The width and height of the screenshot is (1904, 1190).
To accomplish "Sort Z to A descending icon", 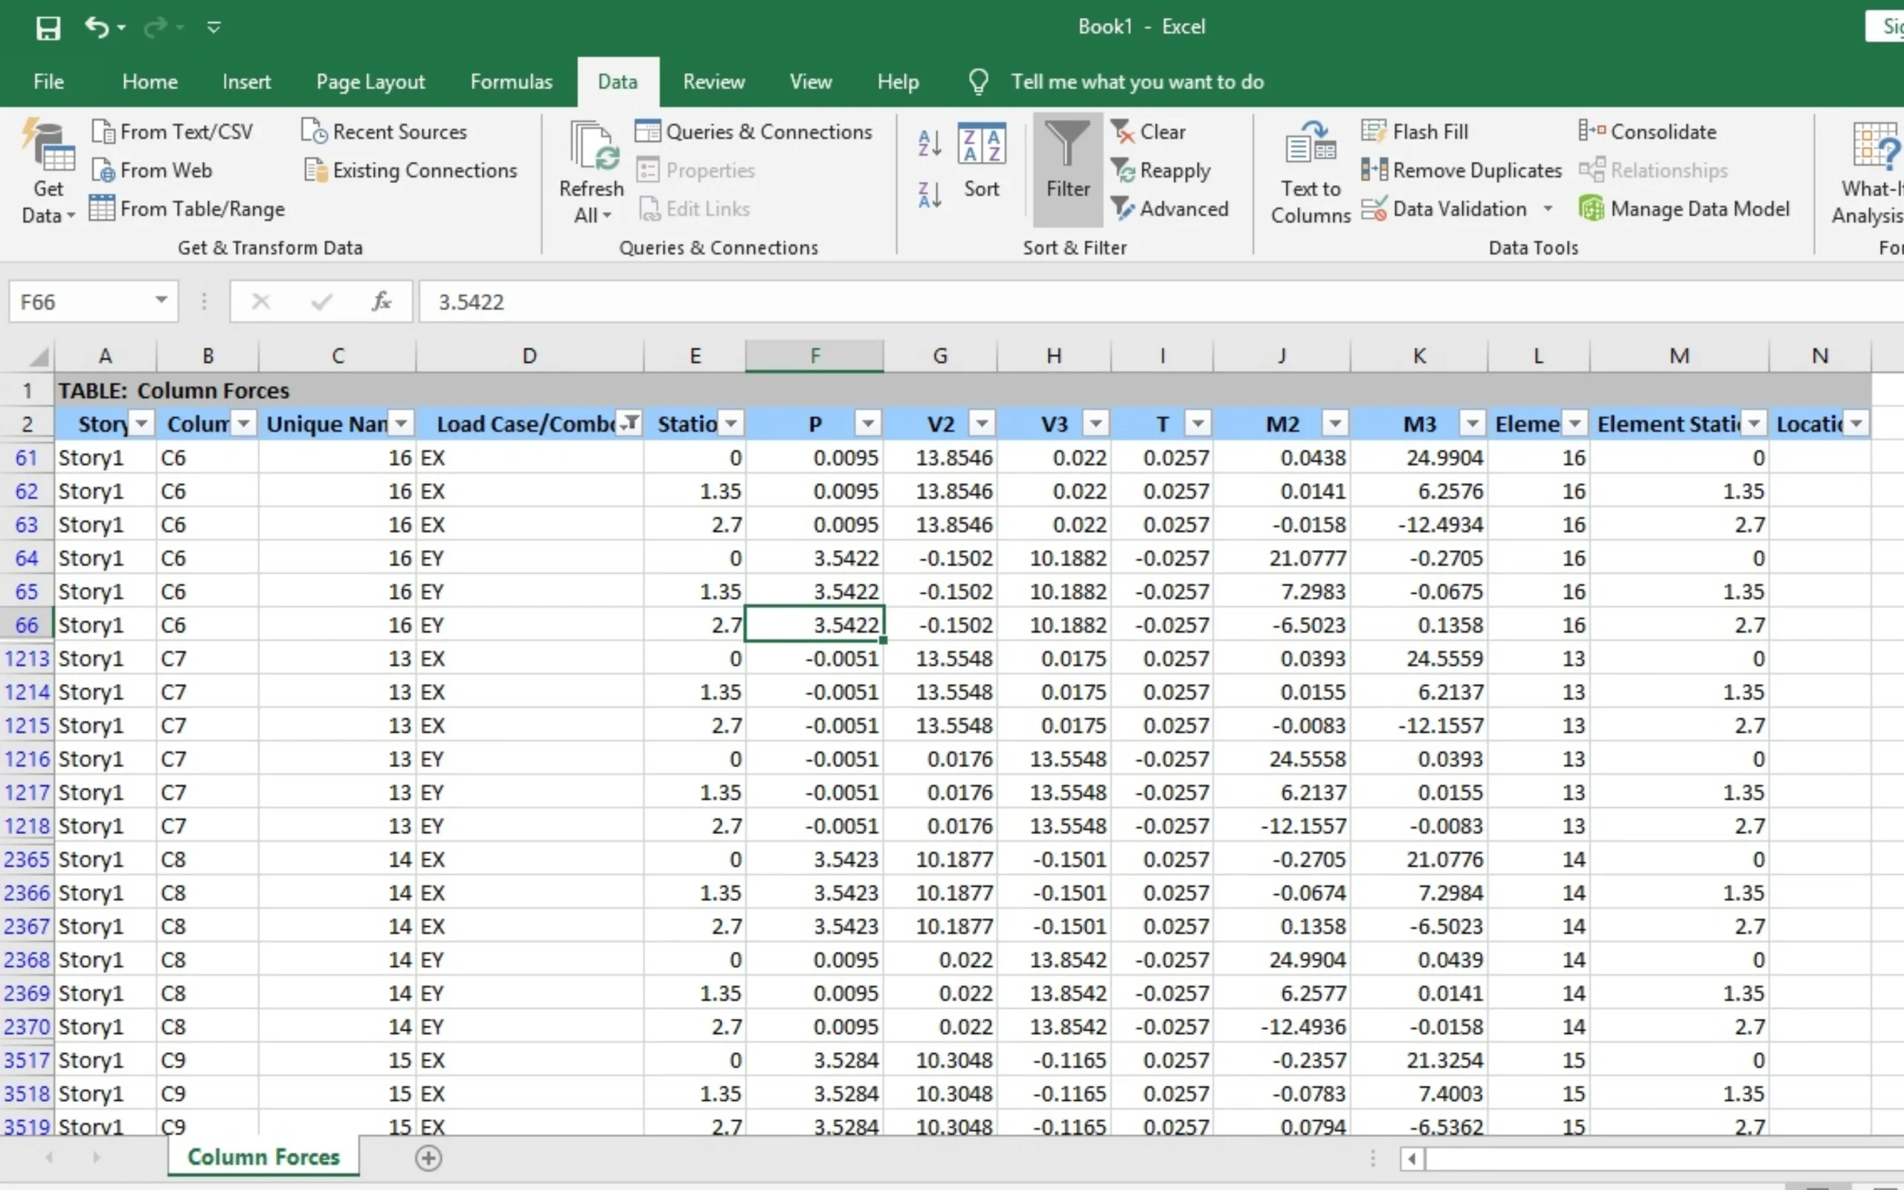I will [x=929, y=193].
